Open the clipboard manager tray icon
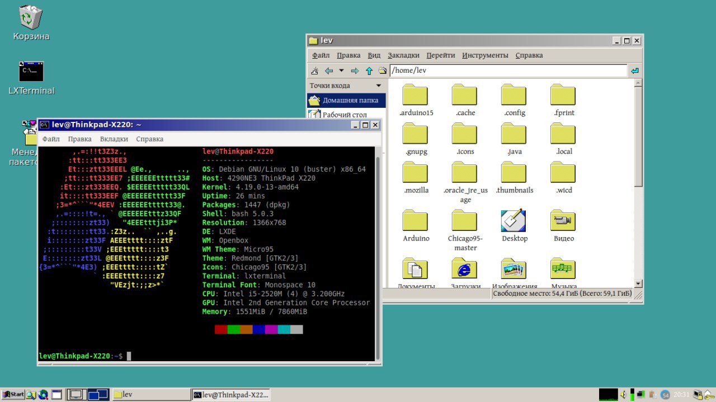Viewport: 716px width, 402px height. click(653, 395)
